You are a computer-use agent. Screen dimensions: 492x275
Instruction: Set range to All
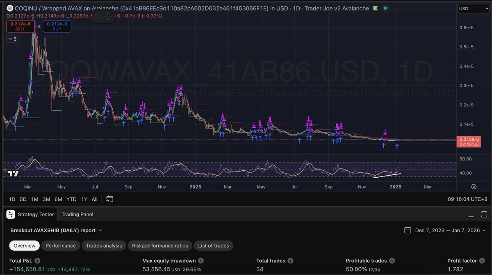tap(95, 199)
